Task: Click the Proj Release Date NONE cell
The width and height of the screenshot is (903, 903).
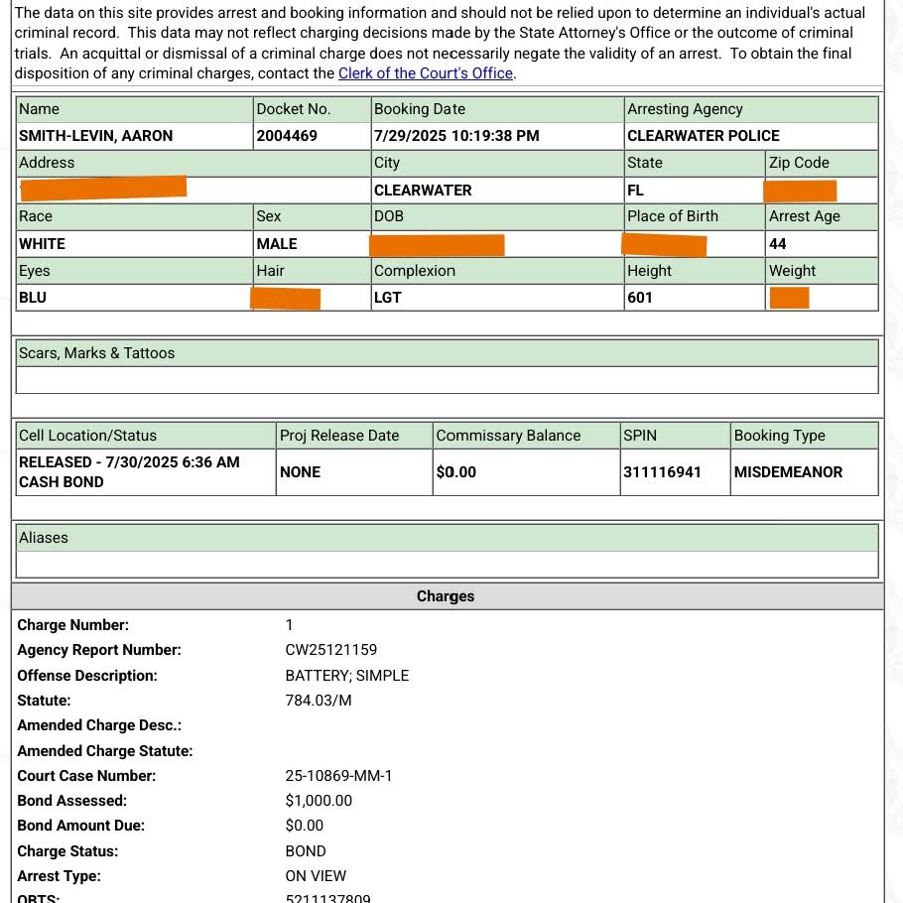Action: [x=301, y=472]
